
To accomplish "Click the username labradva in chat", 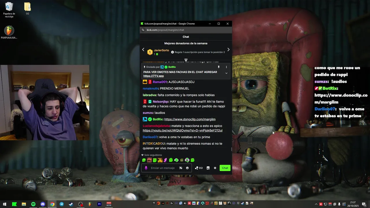I will tap(150, 95).
